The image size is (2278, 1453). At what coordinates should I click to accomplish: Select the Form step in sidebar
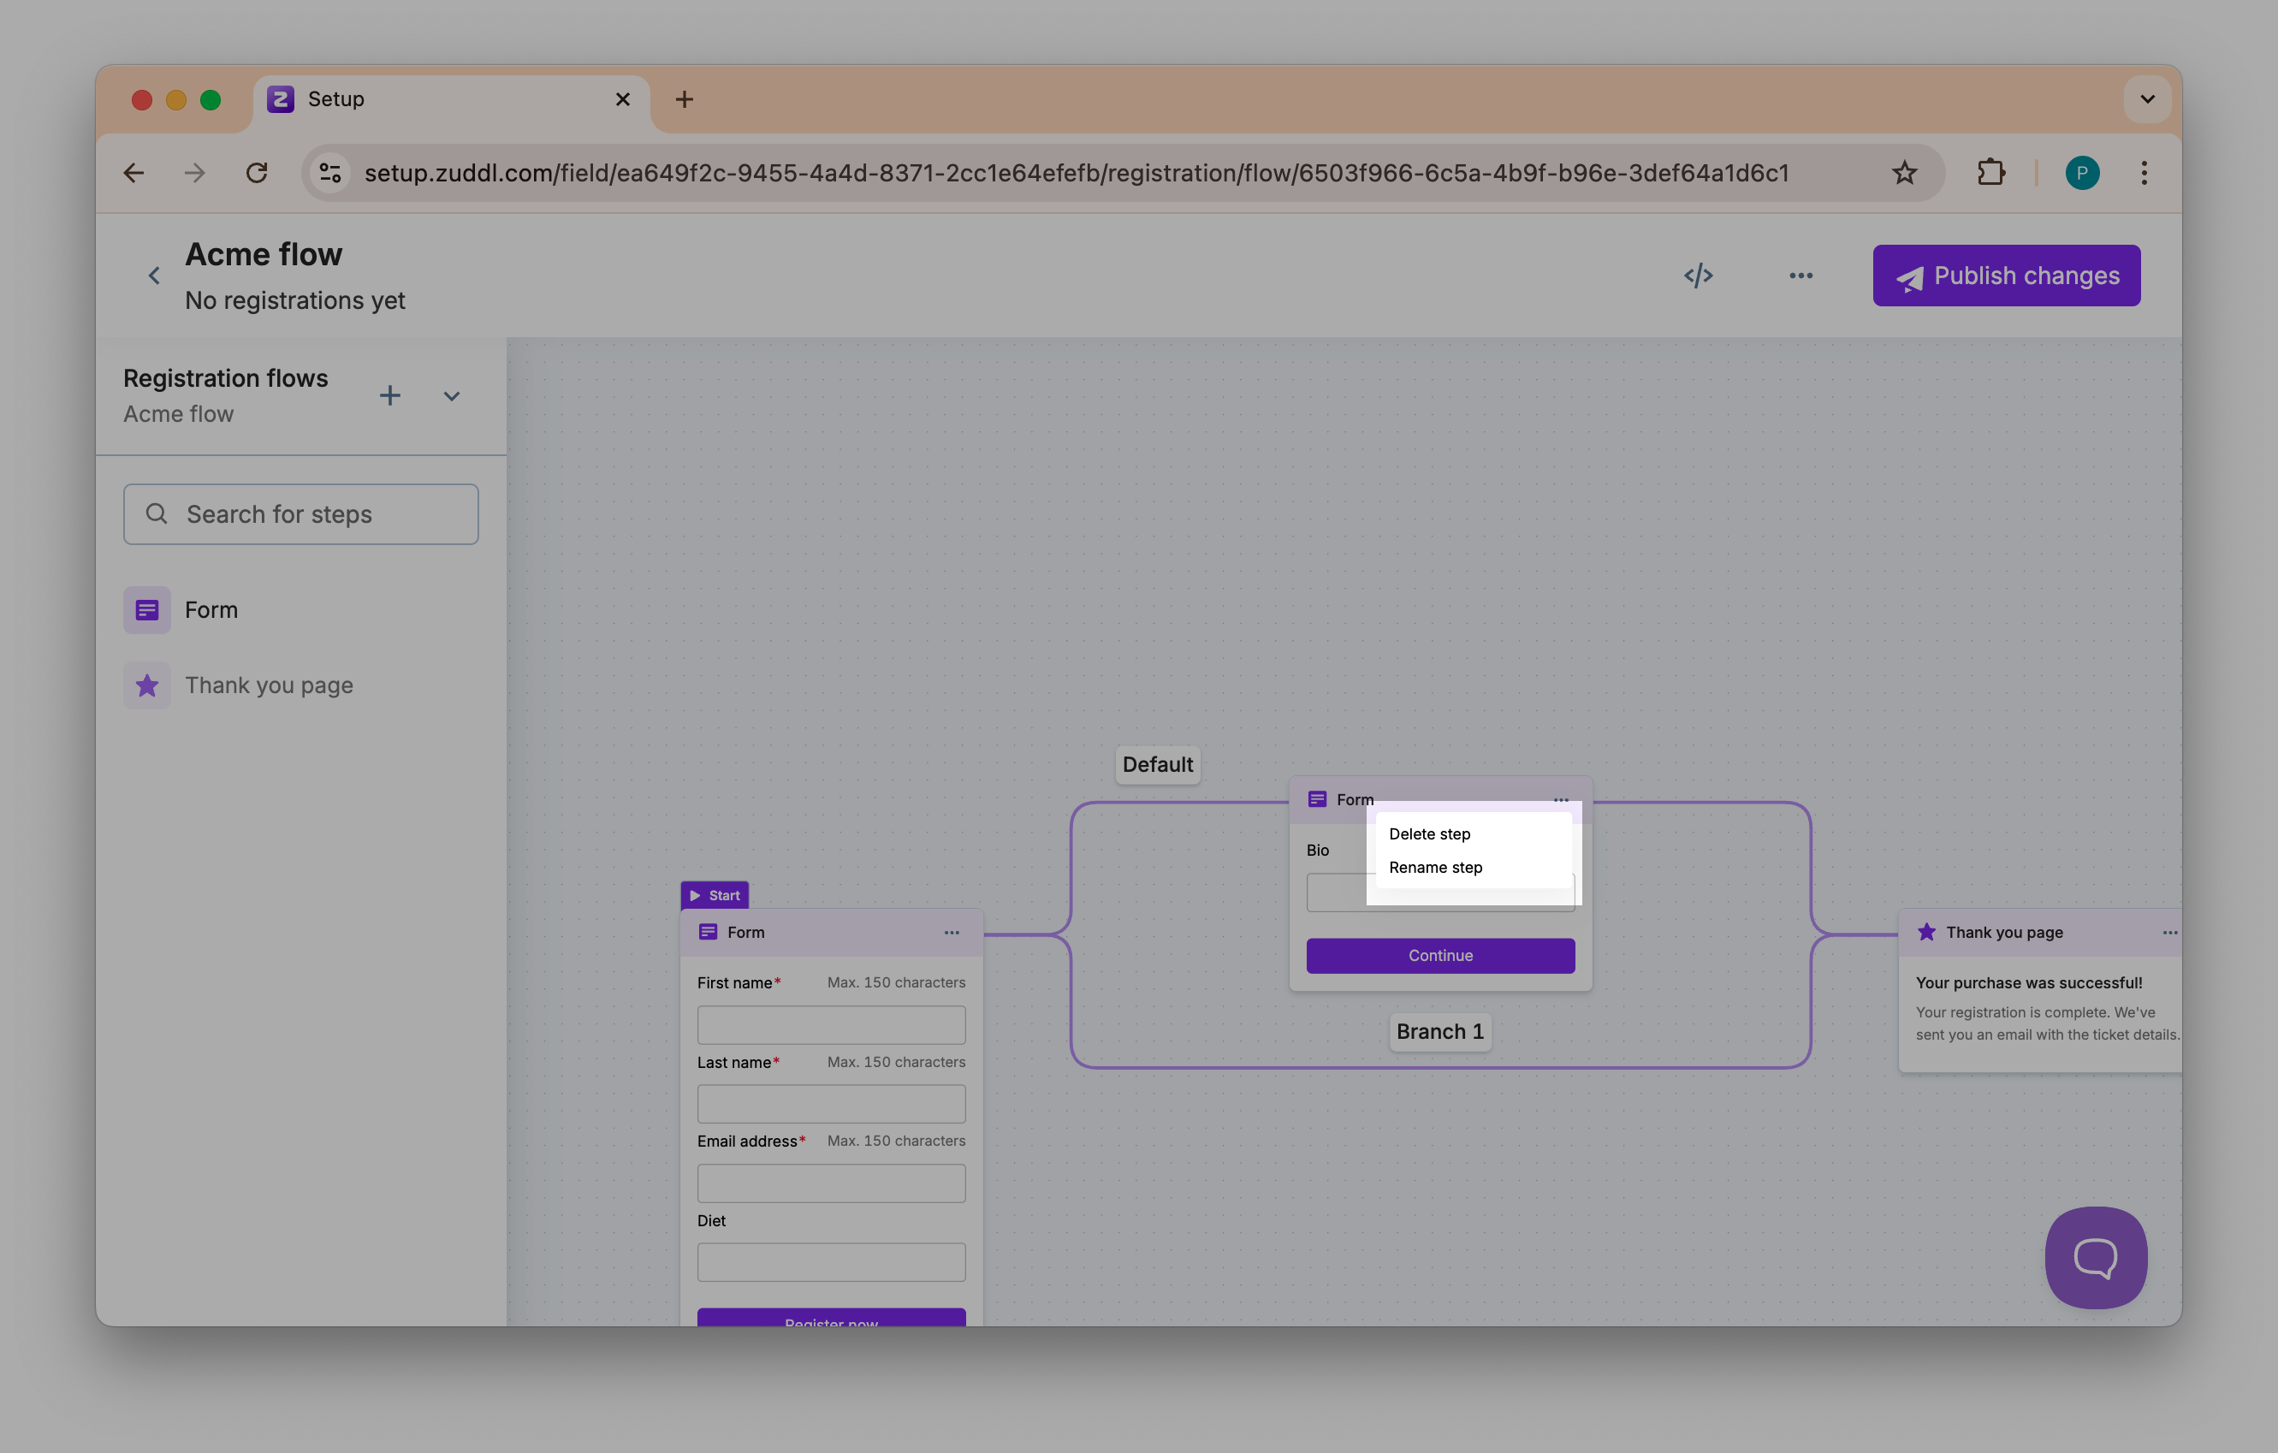point(211,610)
